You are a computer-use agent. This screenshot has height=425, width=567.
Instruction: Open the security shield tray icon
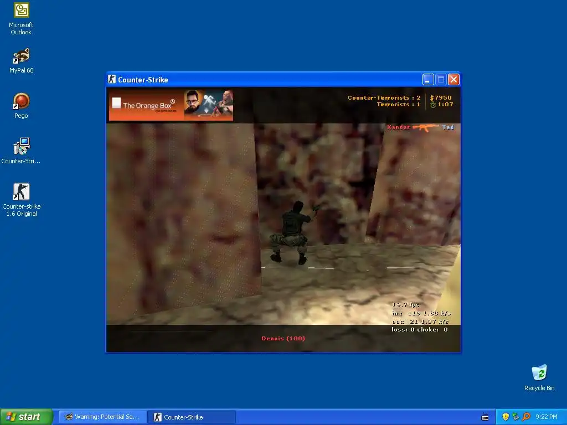pyautogui.click(x=506, y=417)
